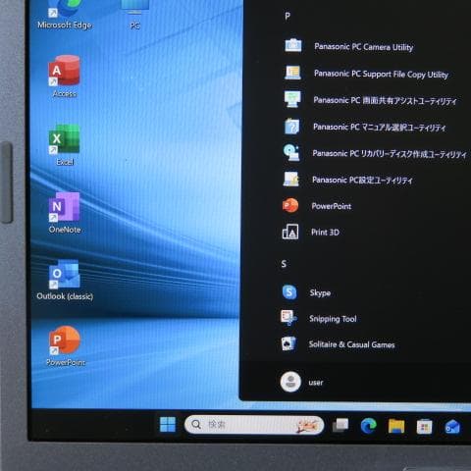The width and height of the screenshot is (471, 471).
Task: Click Panasonic PC Support File Copy Utility icon
Action: click(292, 73)
